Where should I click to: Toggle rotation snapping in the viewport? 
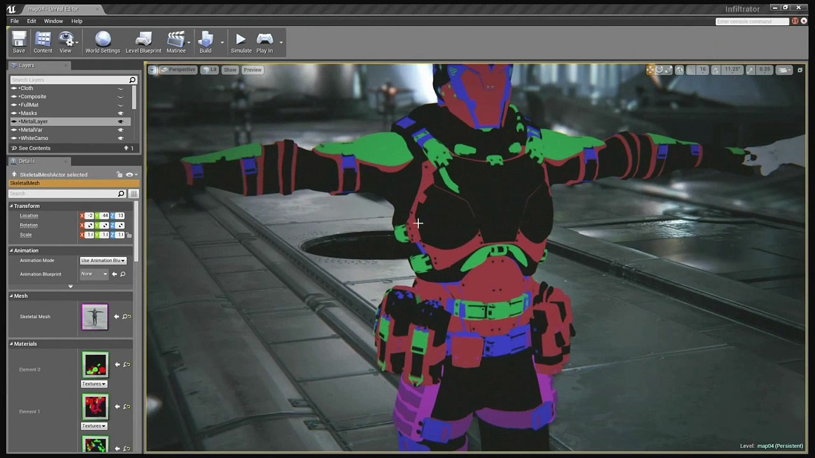716,70
